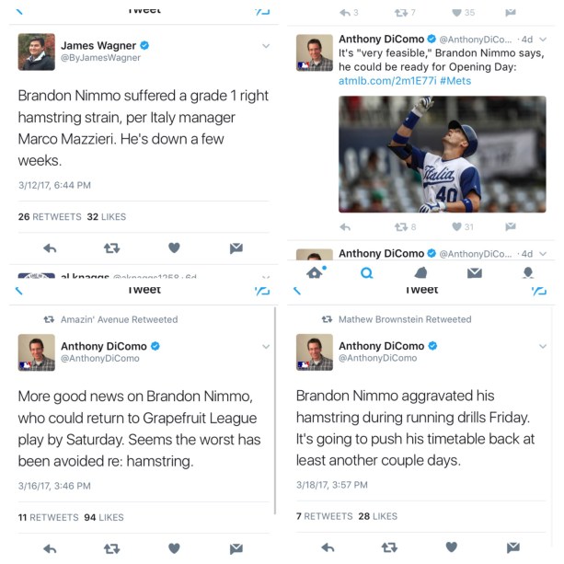Open the Messages envelope in bottom navigation
Viewport: 564px width, 564px height.
(x=475, y=273)
